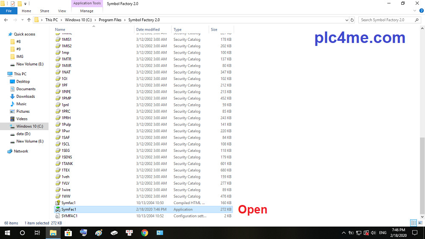Screen dimensions: 425x239
Task: Go up one folder level with up arrow
Action: coord(29,20)
